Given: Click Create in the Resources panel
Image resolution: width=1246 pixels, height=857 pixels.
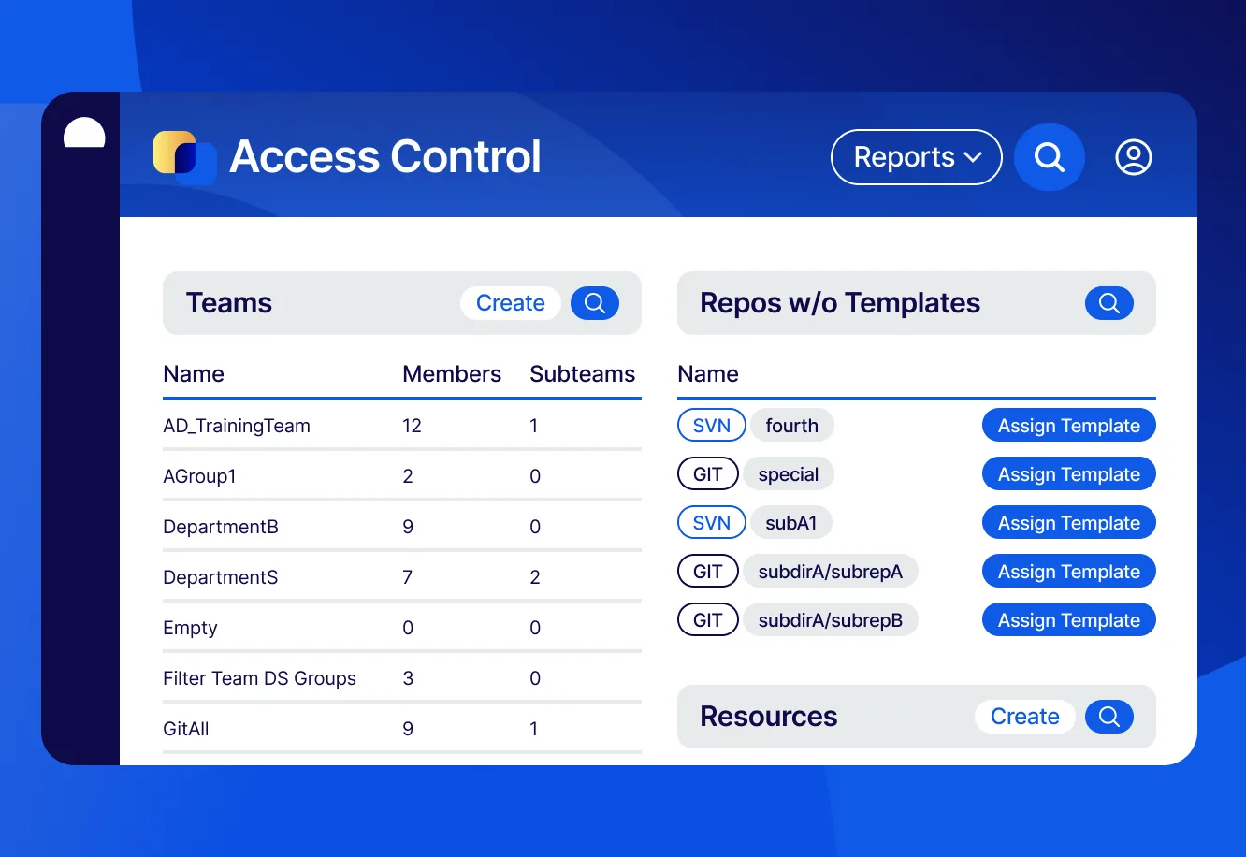Looking at the screenshot, I should [1024, 717].
